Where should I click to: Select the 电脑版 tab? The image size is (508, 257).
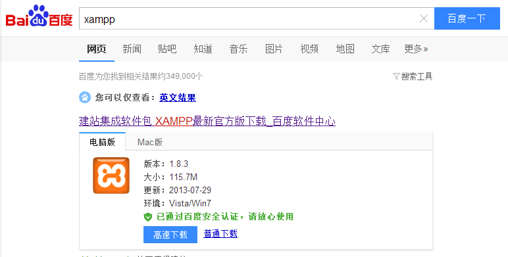pyautogui.click(x=103, y=142)
